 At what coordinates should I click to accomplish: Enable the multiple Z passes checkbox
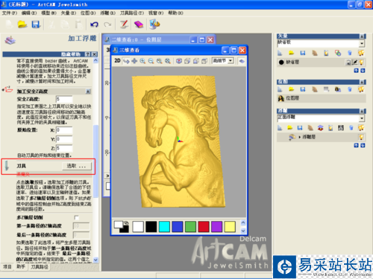[77, 217]
